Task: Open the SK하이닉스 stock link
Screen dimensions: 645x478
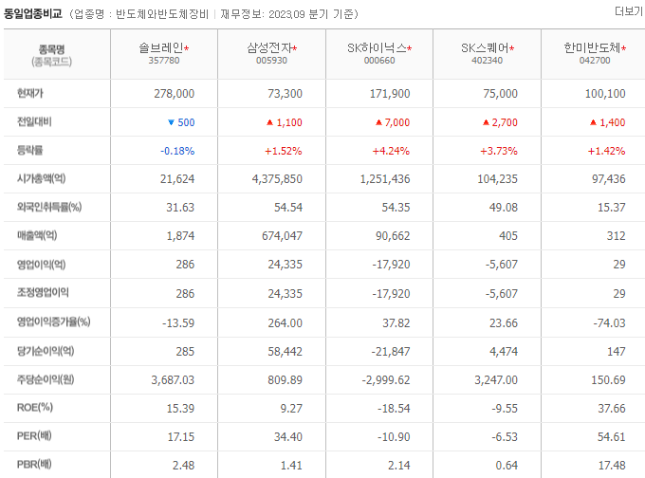Action: tap(377, 48)
